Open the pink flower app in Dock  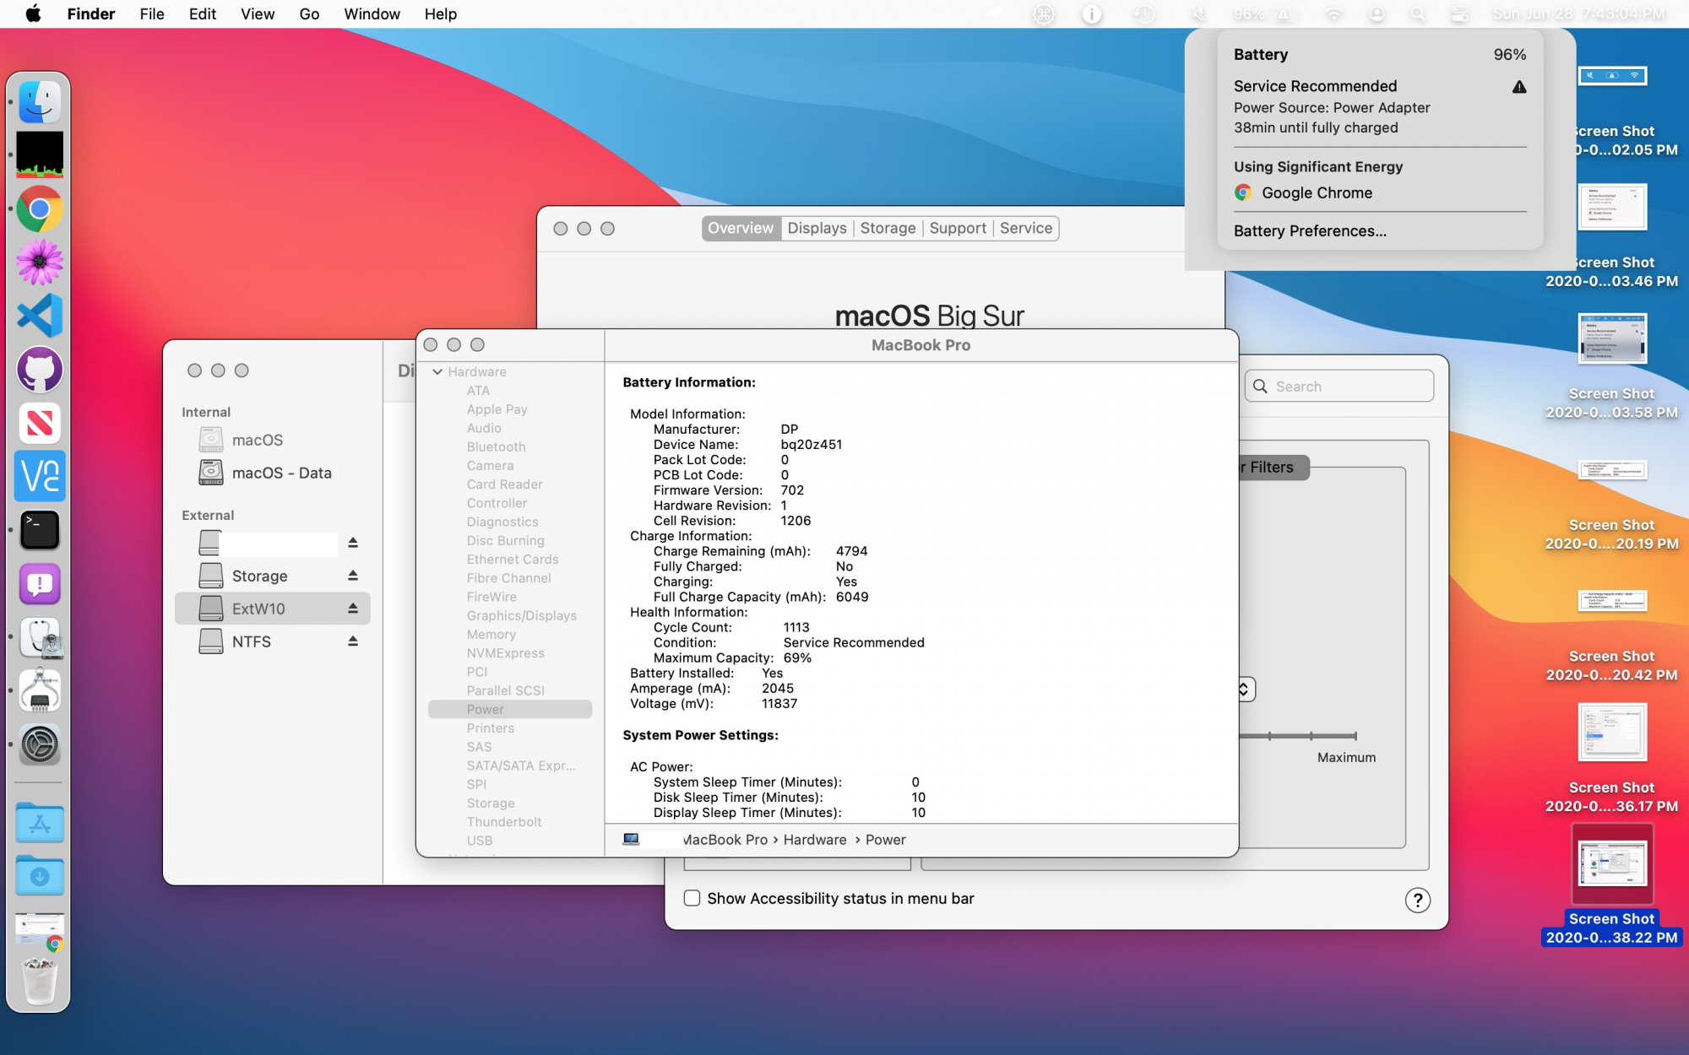40,262
